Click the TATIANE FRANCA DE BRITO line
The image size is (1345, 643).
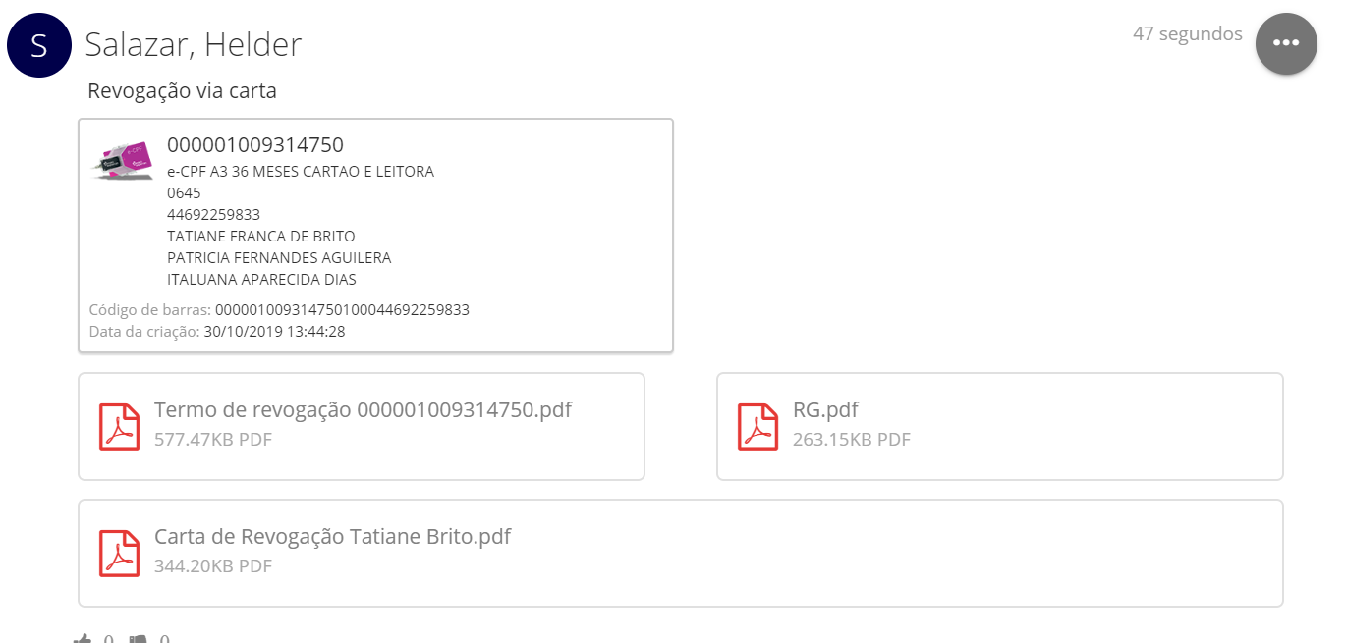(261, 237)
